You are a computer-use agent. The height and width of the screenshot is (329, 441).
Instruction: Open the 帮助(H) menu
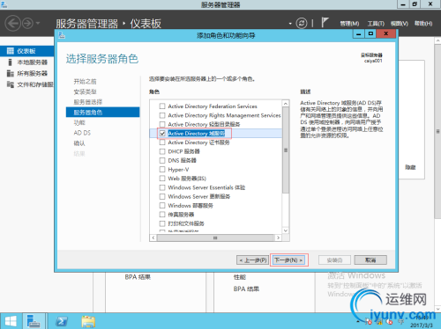[423, 24]
